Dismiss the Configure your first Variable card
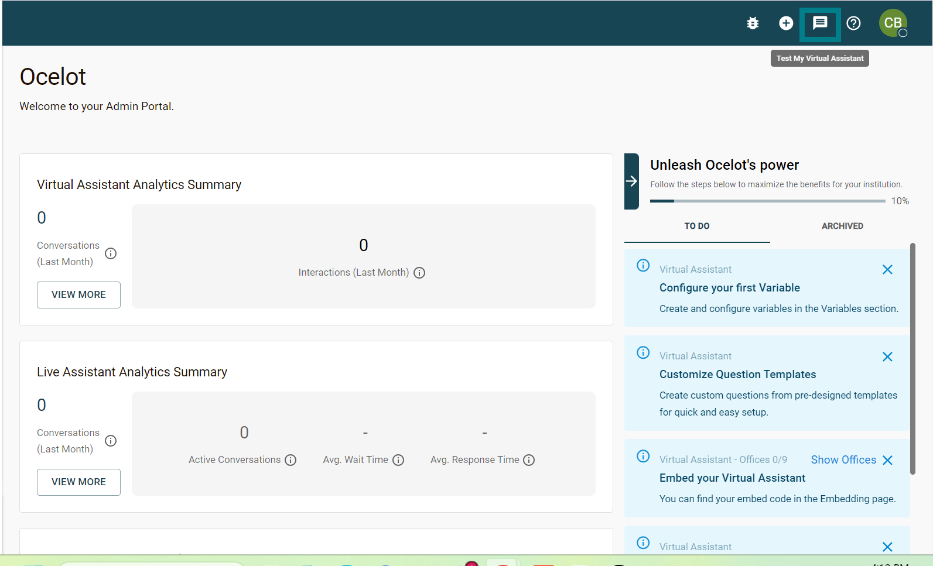Image resolution: width=933 pixels, height=566 pixels. pos(887,270)
